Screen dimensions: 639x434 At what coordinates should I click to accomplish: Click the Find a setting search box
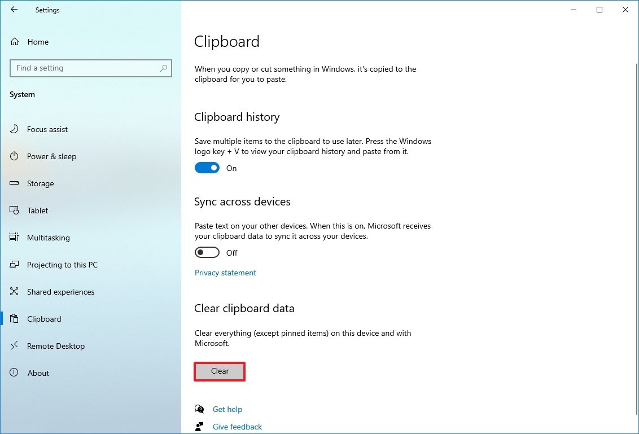(x=90, y=68)
